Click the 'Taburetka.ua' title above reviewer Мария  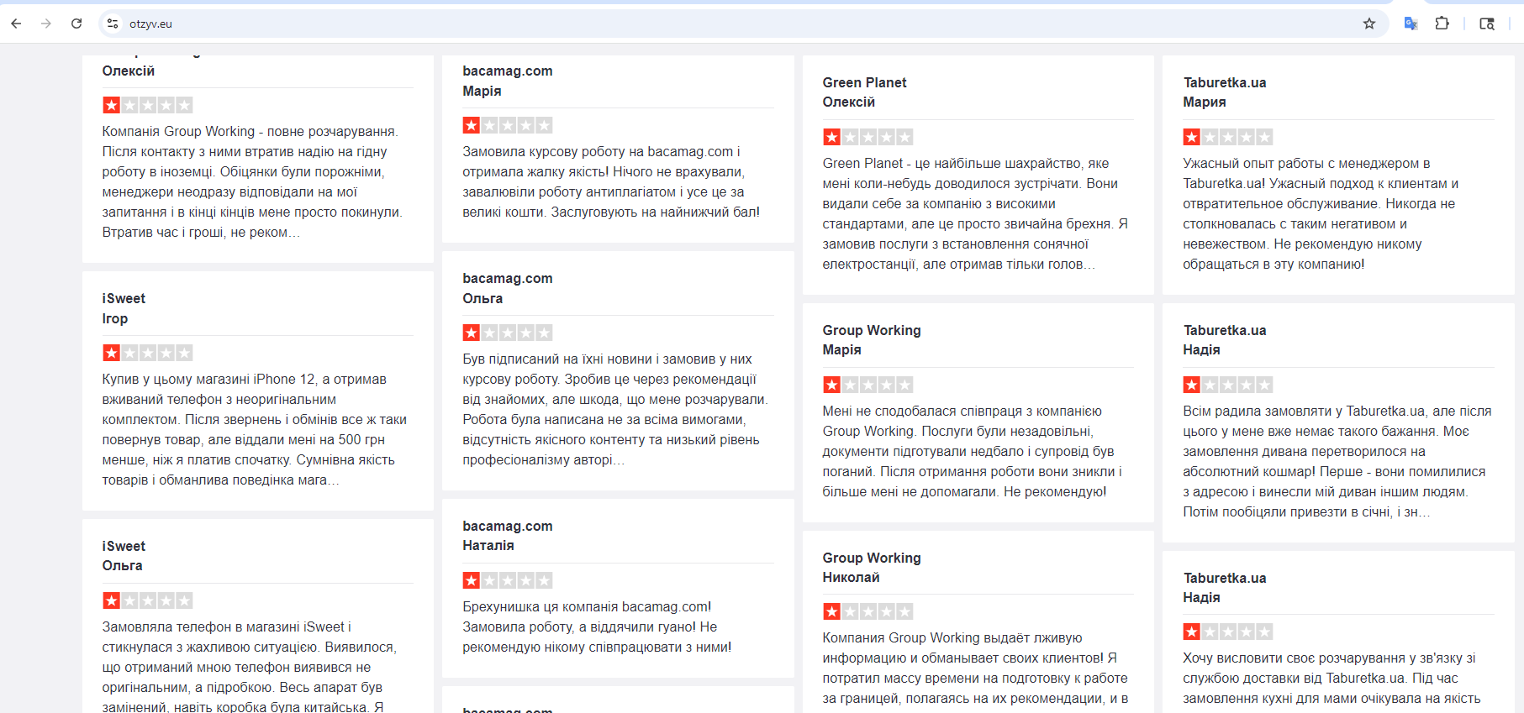pyautogui.click(x=1225, y=83)
